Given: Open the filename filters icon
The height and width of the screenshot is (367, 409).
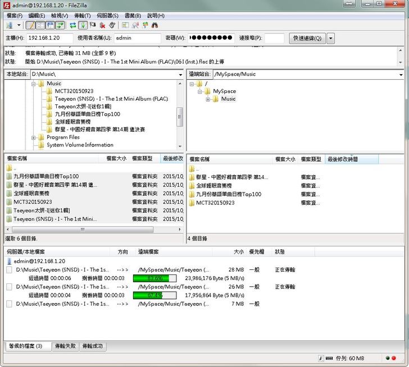Looking at the screenshot, I should [125, 25].
